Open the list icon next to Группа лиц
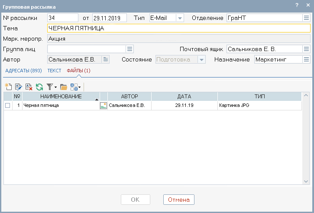Screen dimensions: 314x213 (x=129, y=49)
